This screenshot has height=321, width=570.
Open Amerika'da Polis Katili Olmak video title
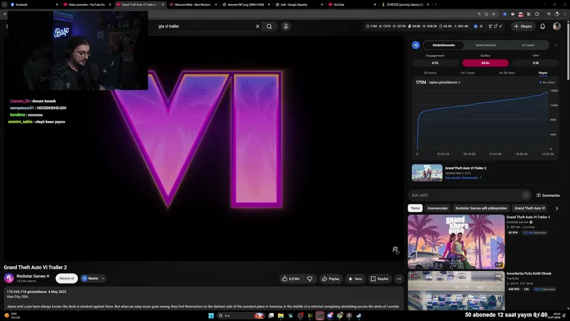tap(529, 274)
